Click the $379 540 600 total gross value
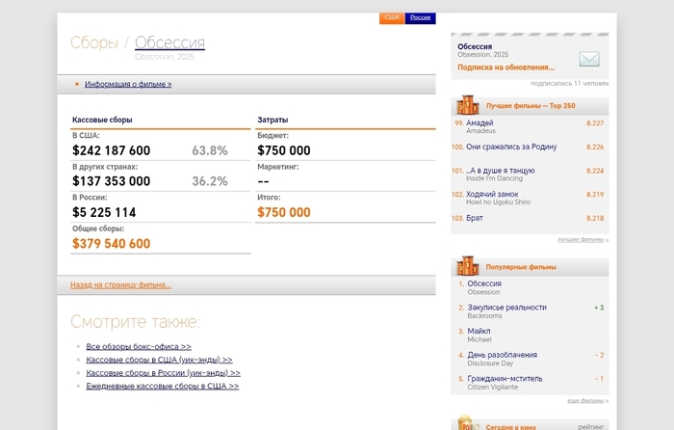Image resolution: width=674 pixels, height=430 pixels. (112, 244)
